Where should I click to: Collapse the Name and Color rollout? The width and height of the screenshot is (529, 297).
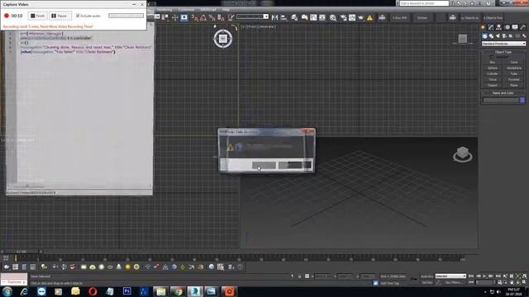coord(503,93)
